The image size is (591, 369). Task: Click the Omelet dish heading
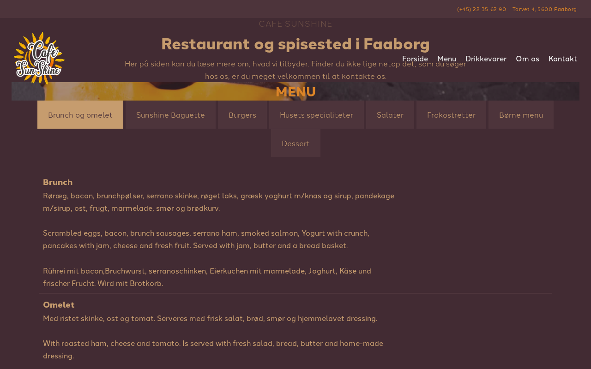tap(59, 305)
